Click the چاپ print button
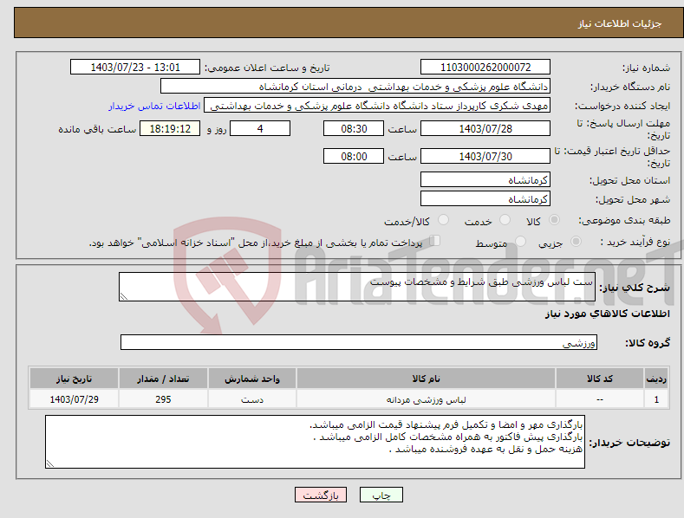The image size is (684, 518). 381,495
